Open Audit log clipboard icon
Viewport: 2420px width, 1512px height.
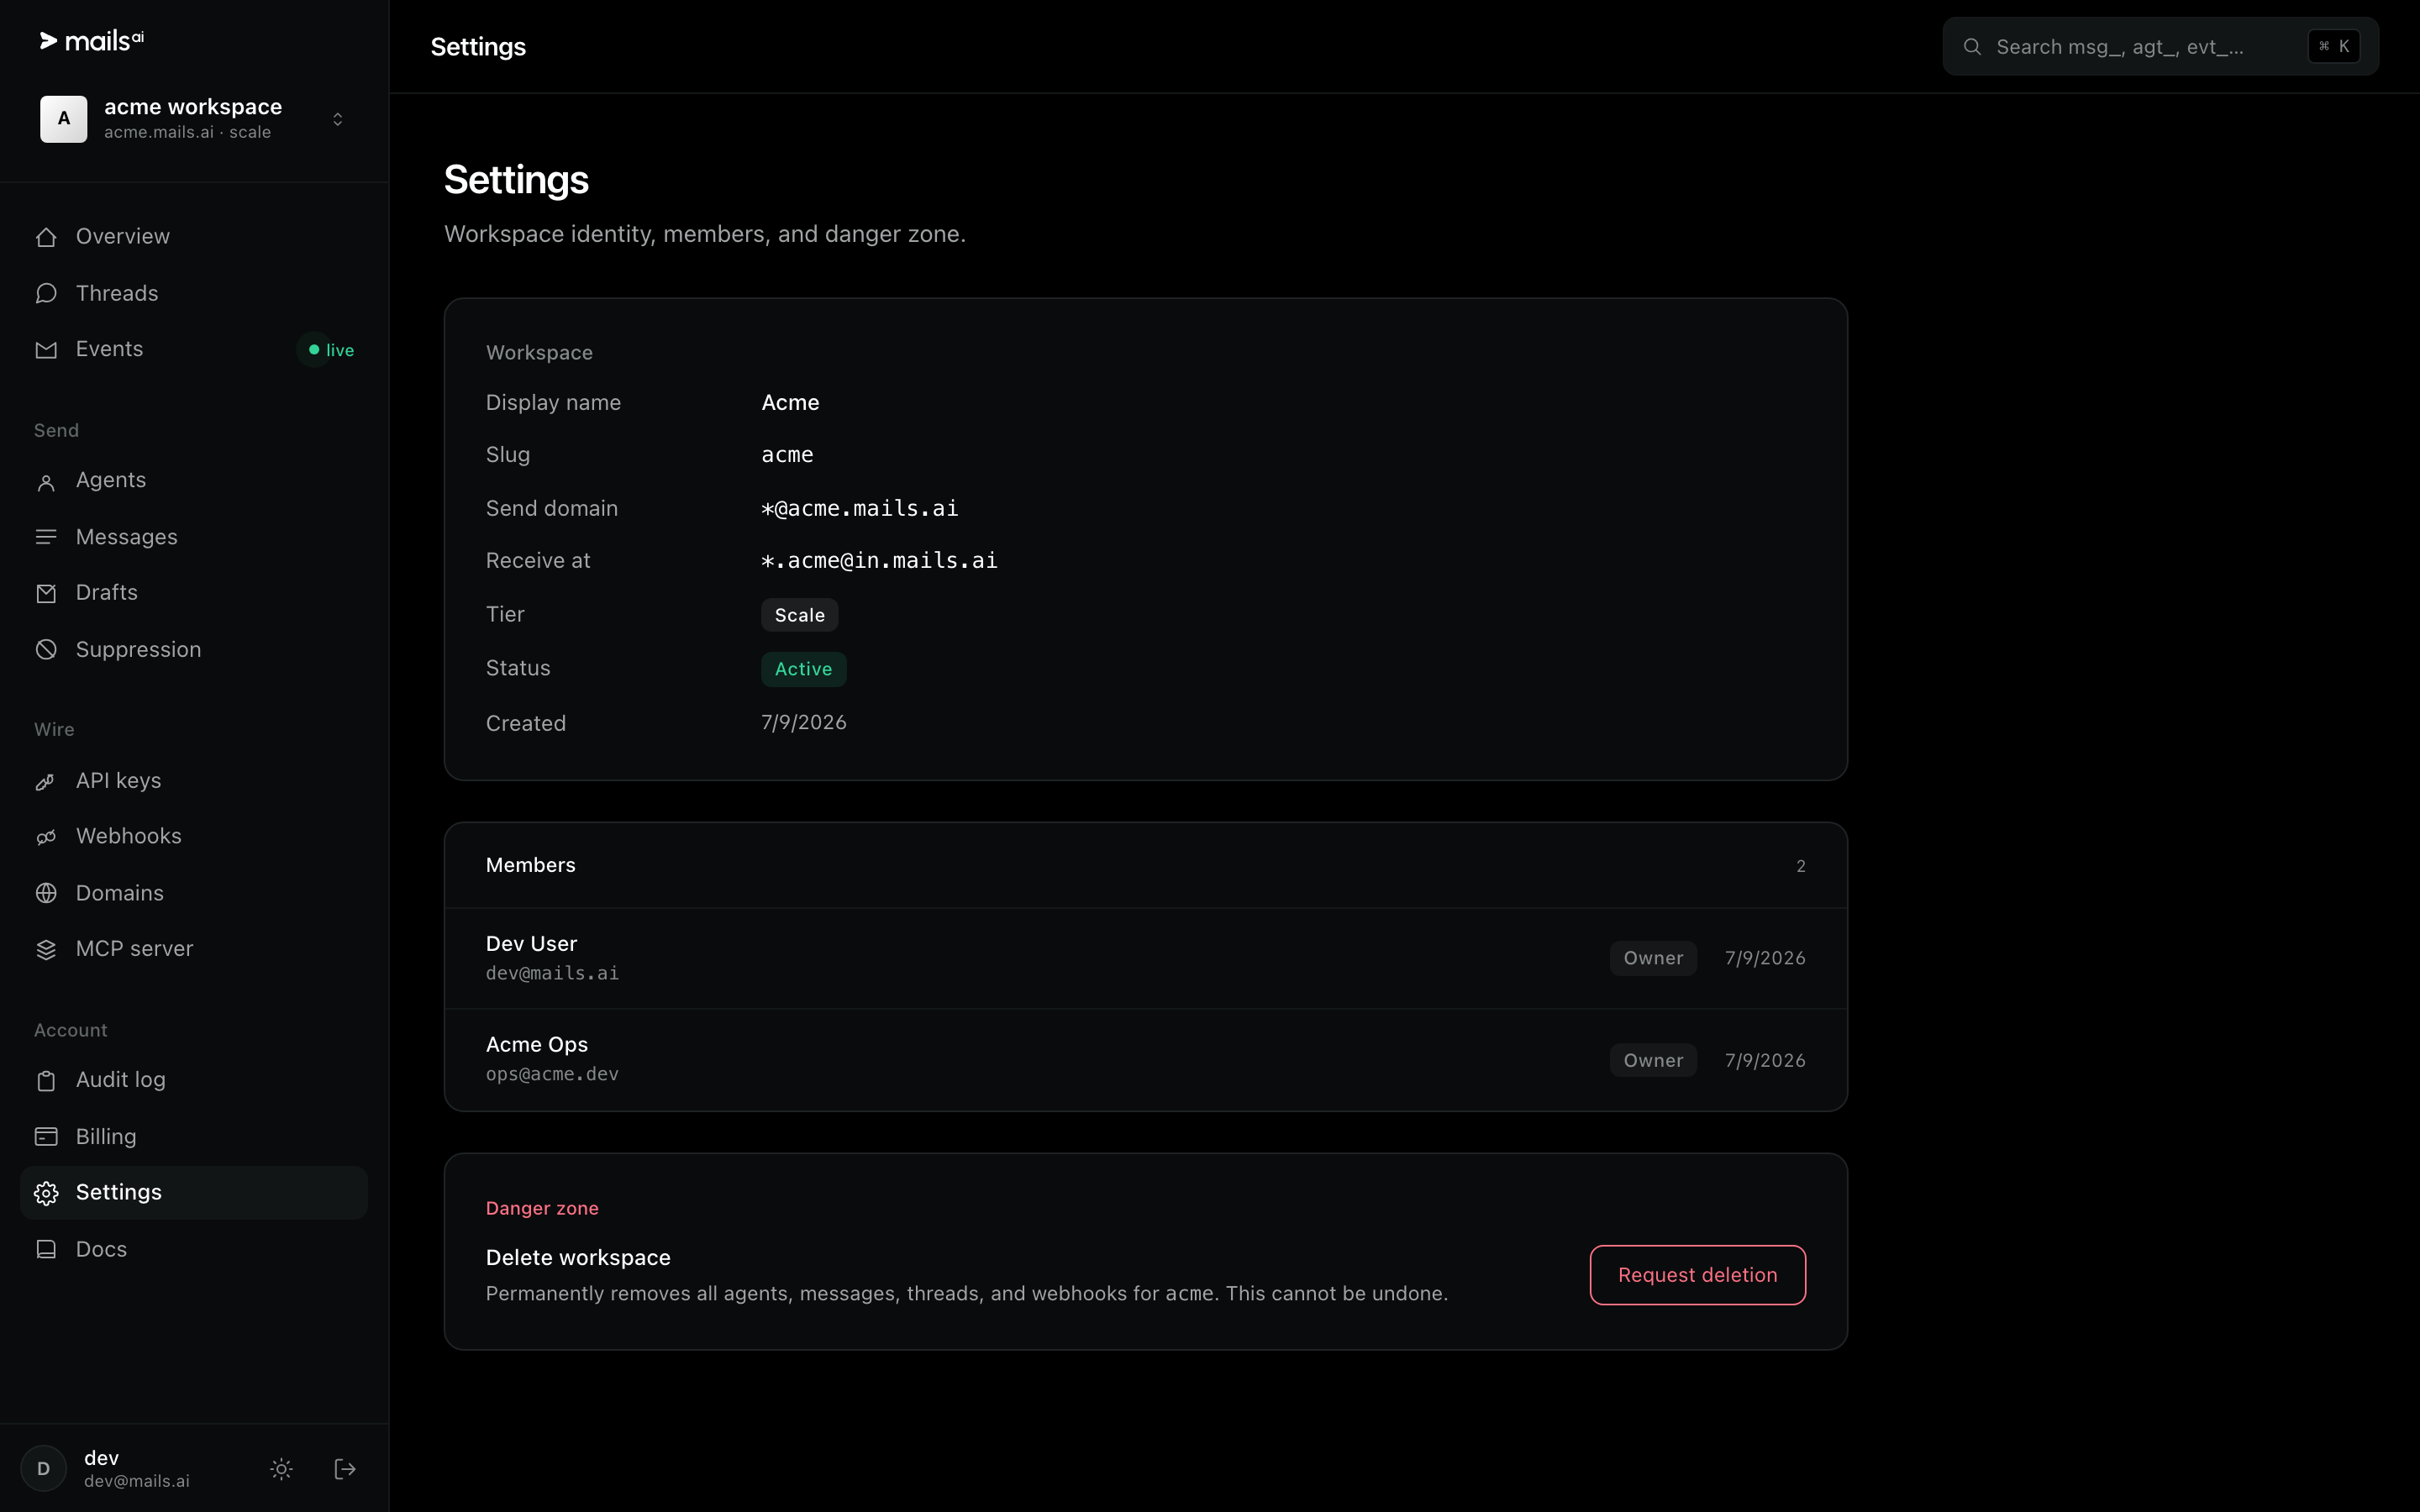click(46, 1080)
